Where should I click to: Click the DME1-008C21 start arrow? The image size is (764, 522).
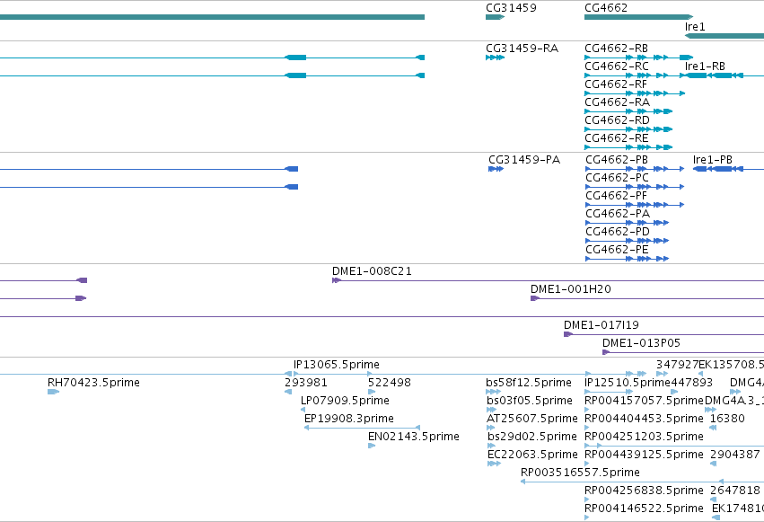(x=336, y=280)
